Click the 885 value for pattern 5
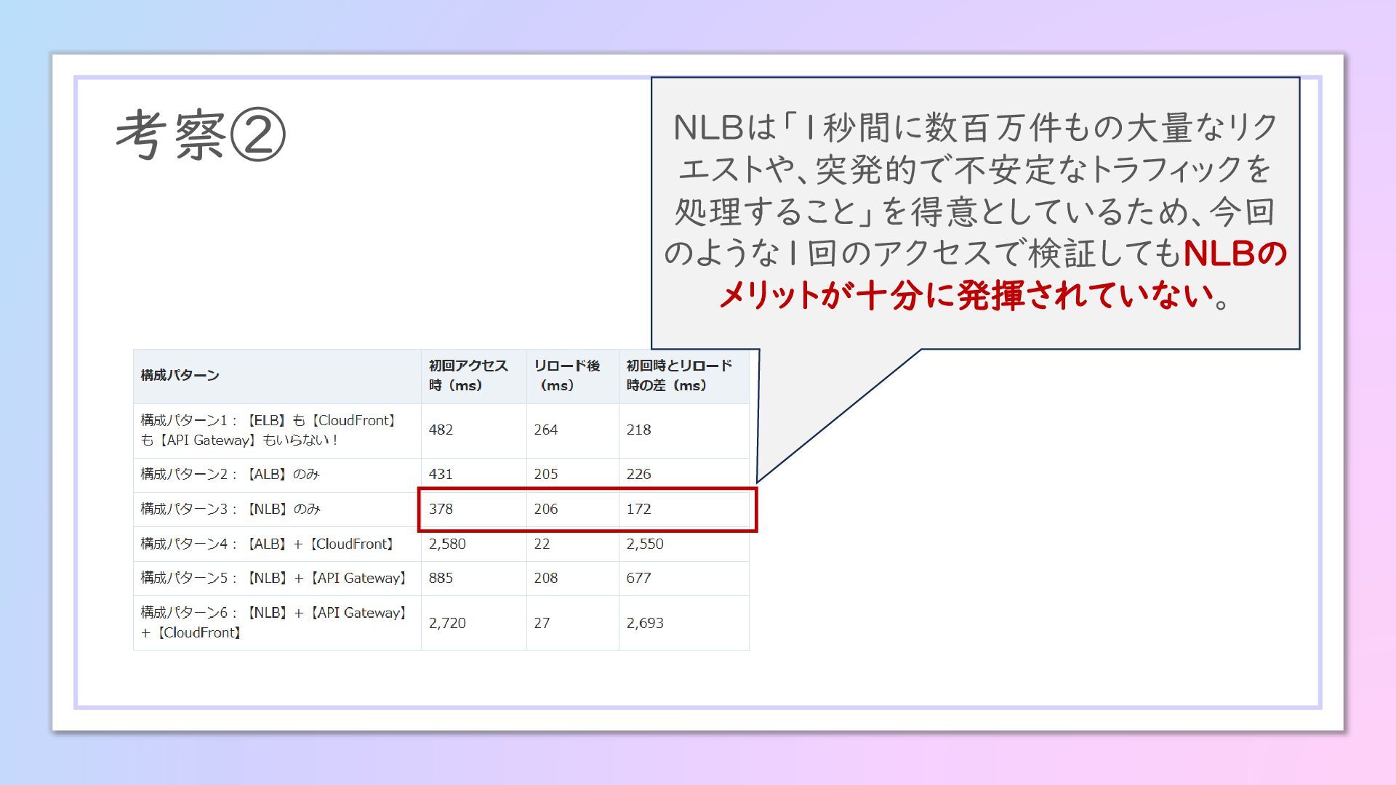The height and width of the screenshot is (785, 1396). (x=441, y=578)
